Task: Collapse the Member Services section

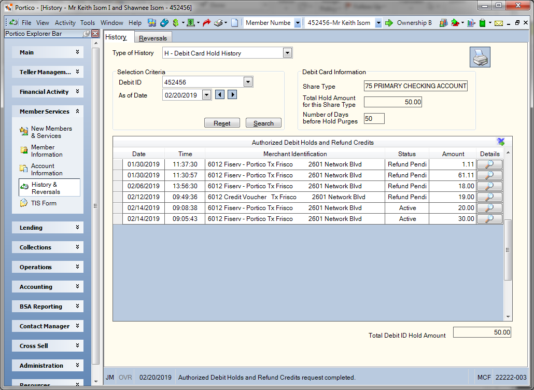Action: 47,112
